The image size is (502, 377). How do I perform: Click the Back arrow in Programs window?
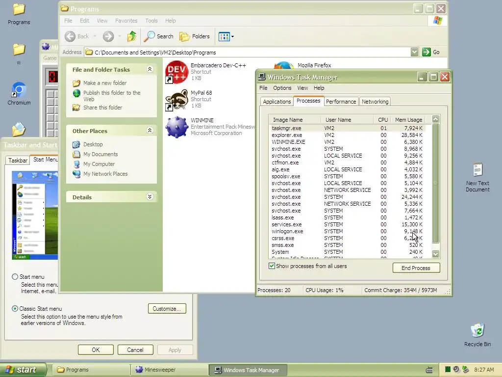tap(70, 36)
